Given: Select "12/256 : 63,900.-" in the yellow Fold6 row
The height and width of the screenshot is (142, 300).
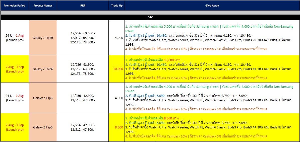Looking at the screenshot, I should point(83,64).
